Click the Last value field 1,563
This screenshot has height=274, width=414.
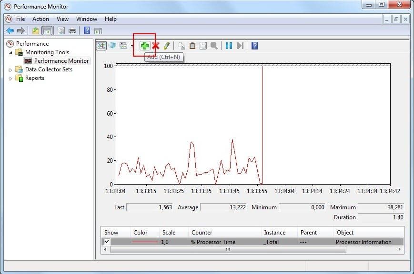tap(150, 207)
